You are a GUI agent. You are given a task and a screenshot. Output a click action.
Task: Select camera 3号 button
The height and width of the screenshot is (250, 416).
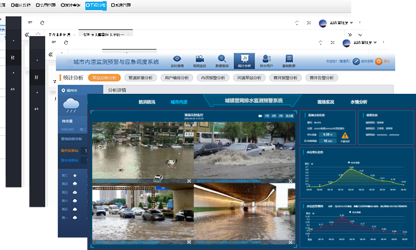[x=281, y=116]
